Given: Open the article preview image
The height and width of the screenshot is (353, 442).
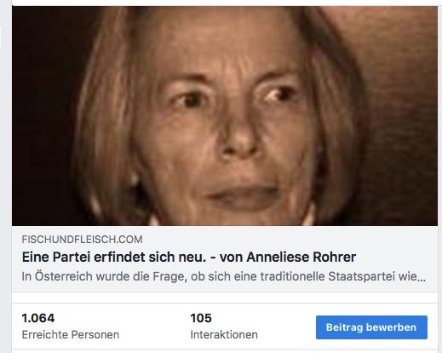Looking at the screenshot, I should pos(225,116).
